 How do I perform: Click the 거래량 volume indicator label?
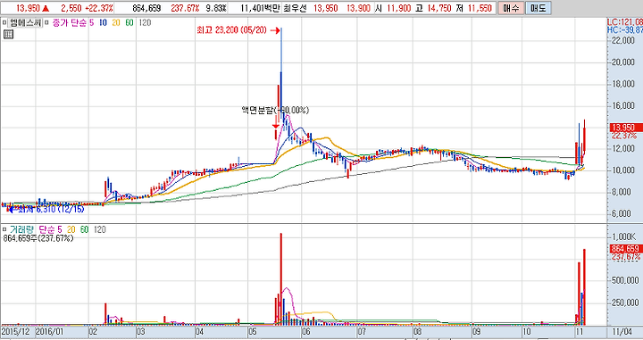click(22, 229)
